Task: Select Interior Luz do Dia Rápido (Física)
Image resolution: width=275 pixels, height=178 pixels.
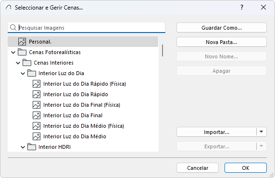Action: point(85,84)
